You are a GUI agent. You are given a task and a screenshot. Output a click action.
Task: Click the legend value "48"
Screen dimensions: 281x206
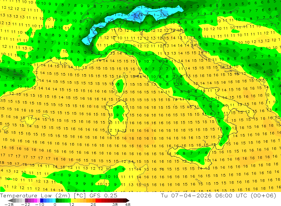[128, 204]
